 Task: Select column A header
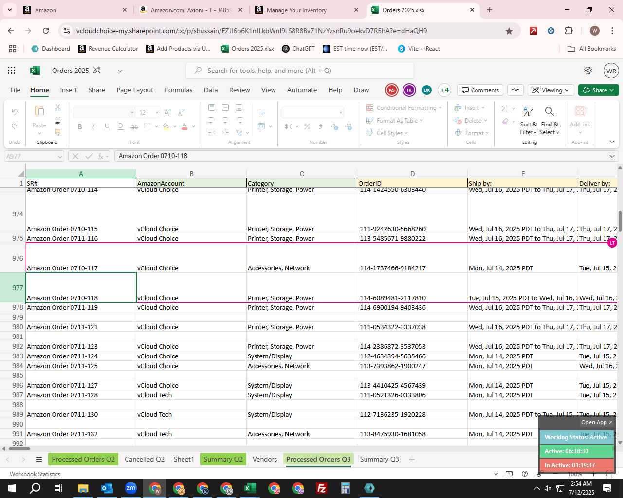pyautogui.click(x=81, y=174)
